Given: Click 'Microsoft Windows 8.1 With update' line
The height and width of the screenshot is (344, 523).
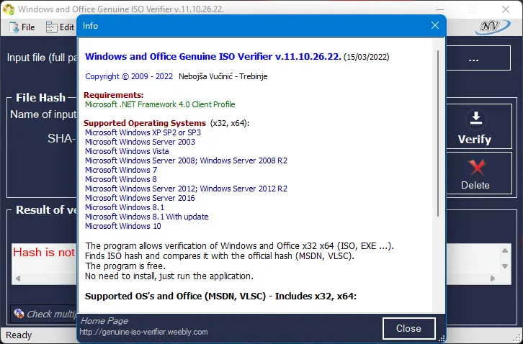Looking at the screenshot, I should coord(147,217).
